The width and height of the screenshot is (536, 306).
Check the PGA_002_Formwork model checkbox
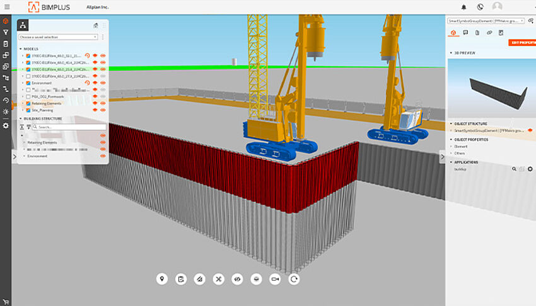tap(28, 96)
